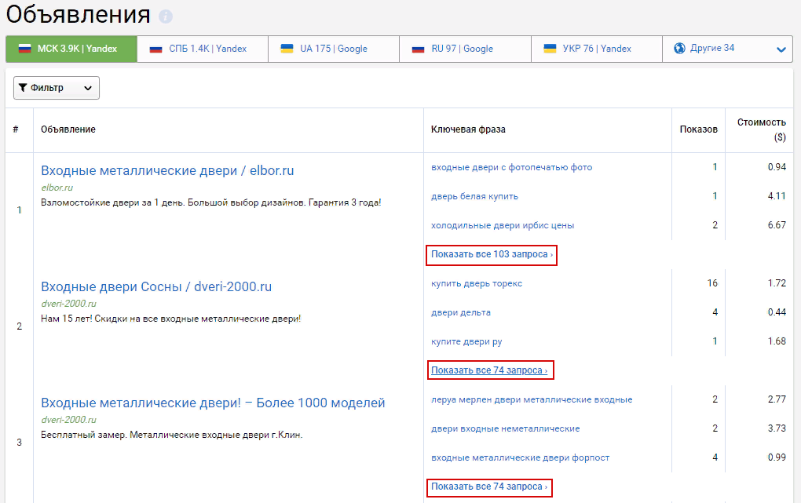Viewport: 801px width, 503px height.
Task: Open ad title Входные металлические двери / elbor.ru
Action: pos(167,170)
